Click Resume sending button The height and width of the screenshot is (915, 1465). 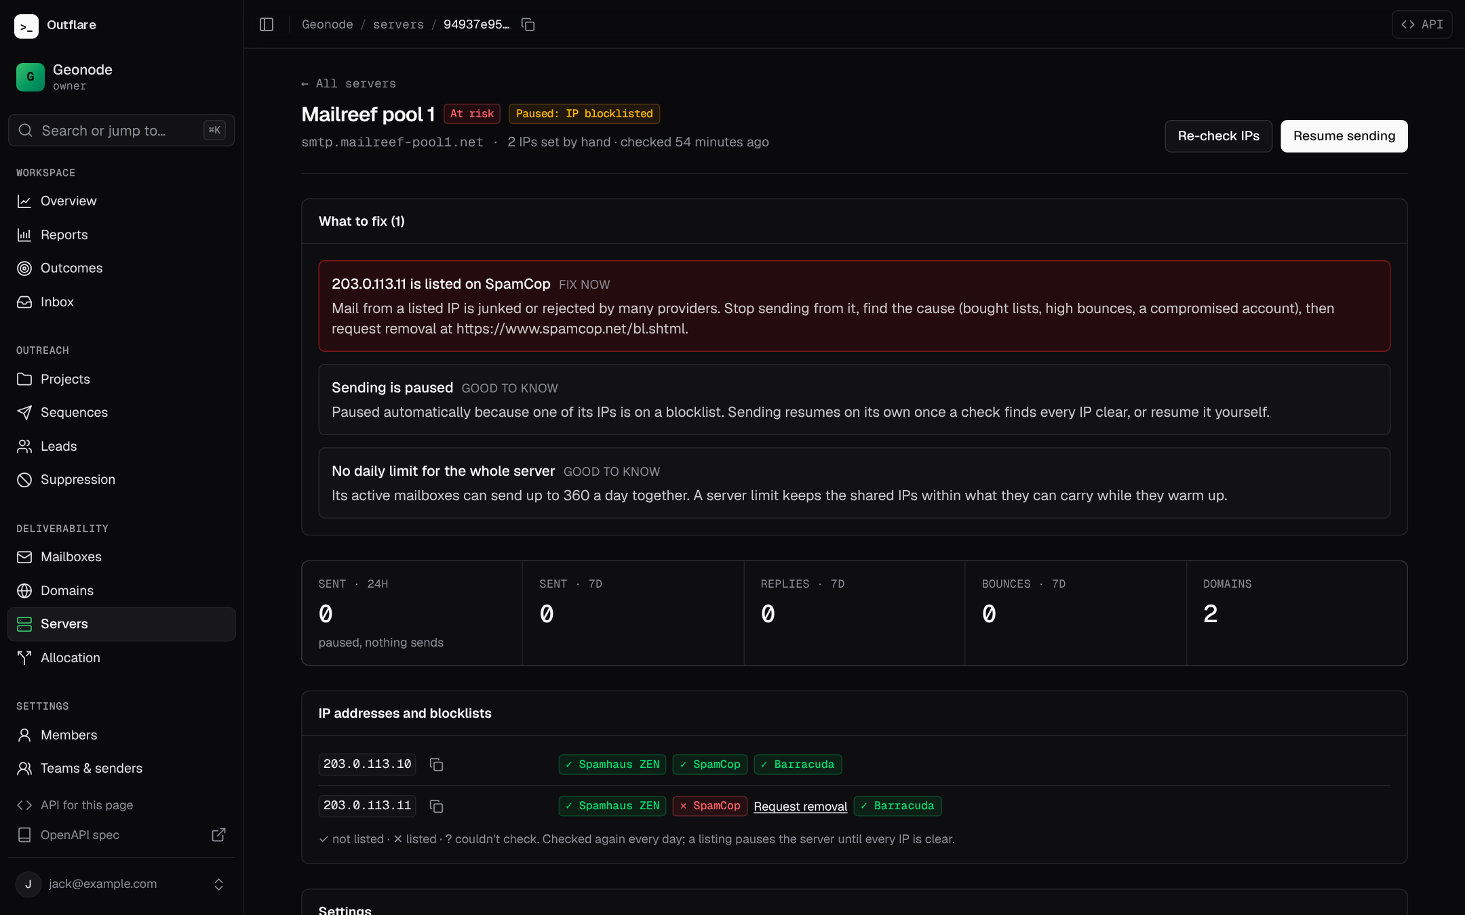(1344, 136)
